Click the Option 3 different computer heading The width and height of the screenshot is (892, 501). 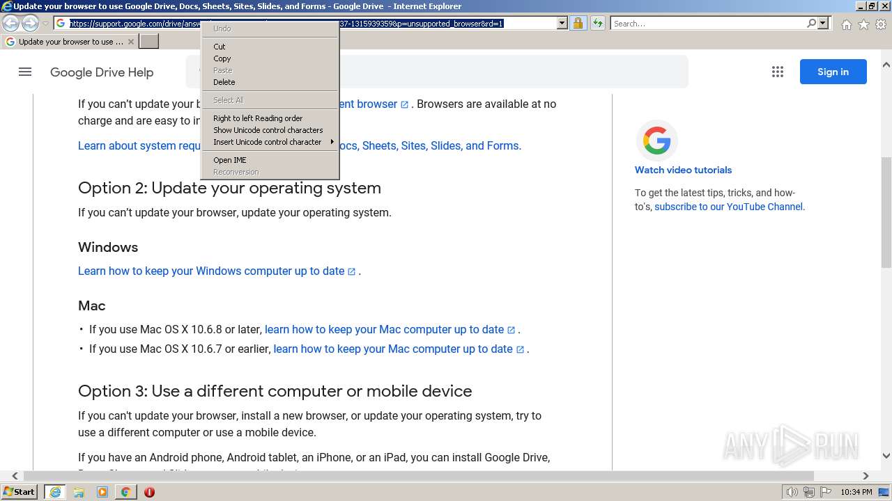click(275, 391)
